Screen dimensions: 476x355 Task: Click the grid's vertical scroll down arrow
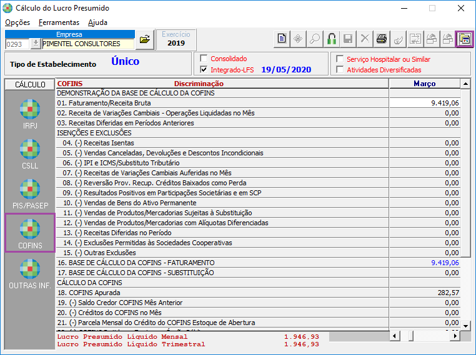pos(465,326)
